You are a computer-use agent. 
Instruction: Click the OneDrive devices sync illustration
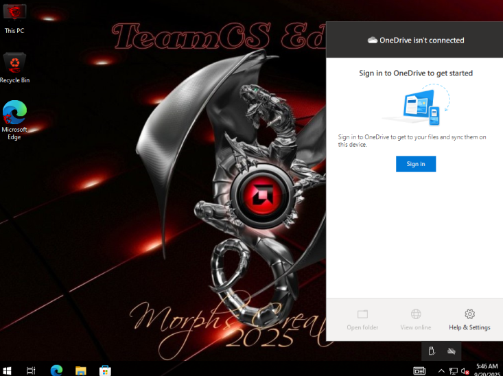point(416,104)
